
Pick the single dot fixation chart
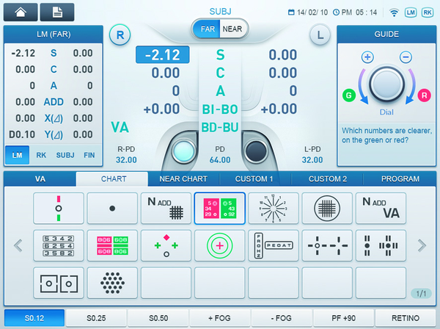(x=111, y=208)
